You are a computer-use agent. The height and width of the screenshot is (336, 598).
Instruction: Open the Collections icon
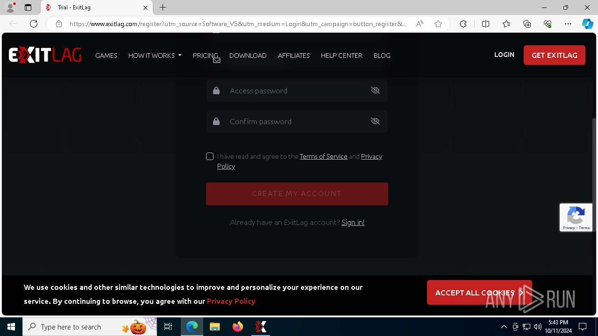(527, 24)
